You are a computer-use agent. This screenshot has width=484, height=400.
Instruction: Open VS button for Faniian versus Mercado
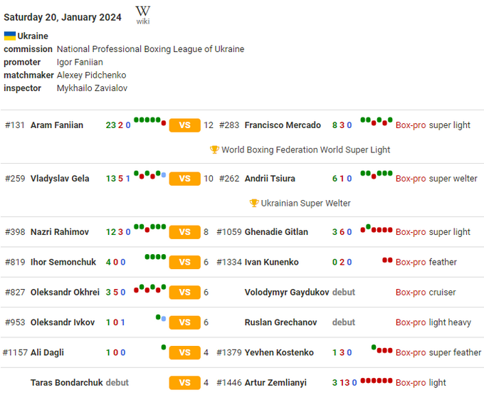(x=184, y=125)
